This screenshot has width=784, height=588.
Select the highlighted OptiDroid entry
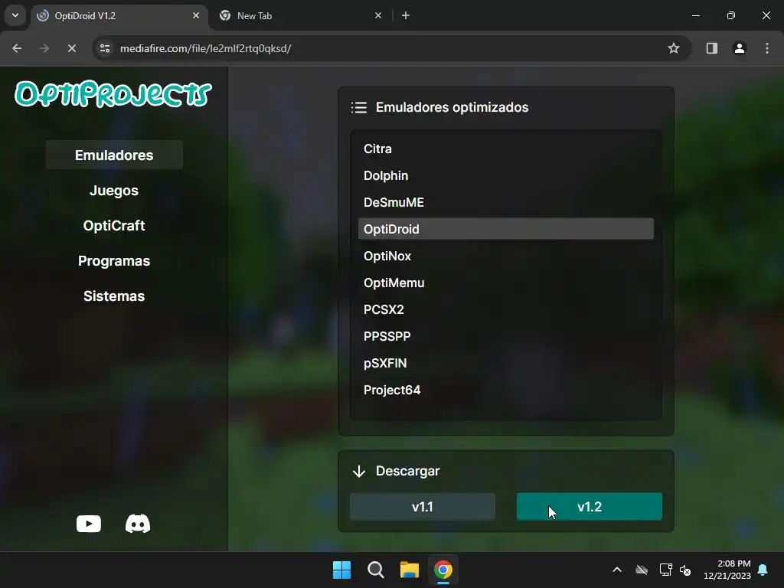point(506,229)
